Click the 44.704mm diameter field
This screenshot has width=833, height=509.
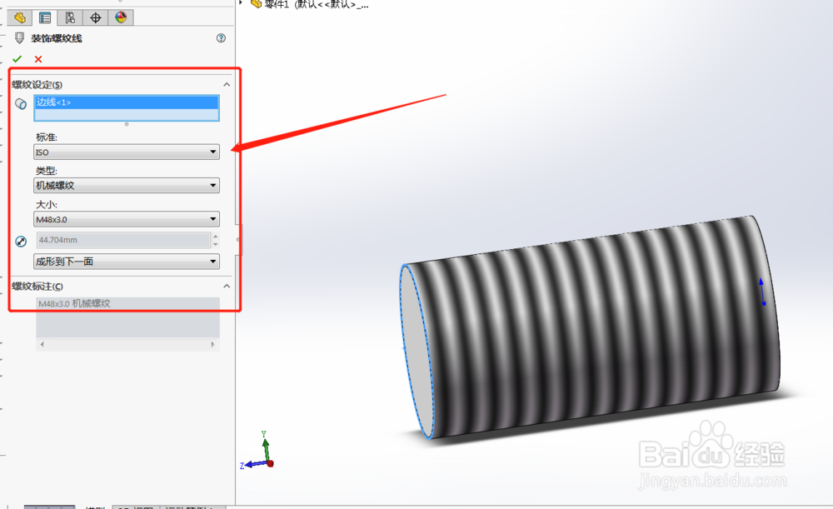coord(123,240)
